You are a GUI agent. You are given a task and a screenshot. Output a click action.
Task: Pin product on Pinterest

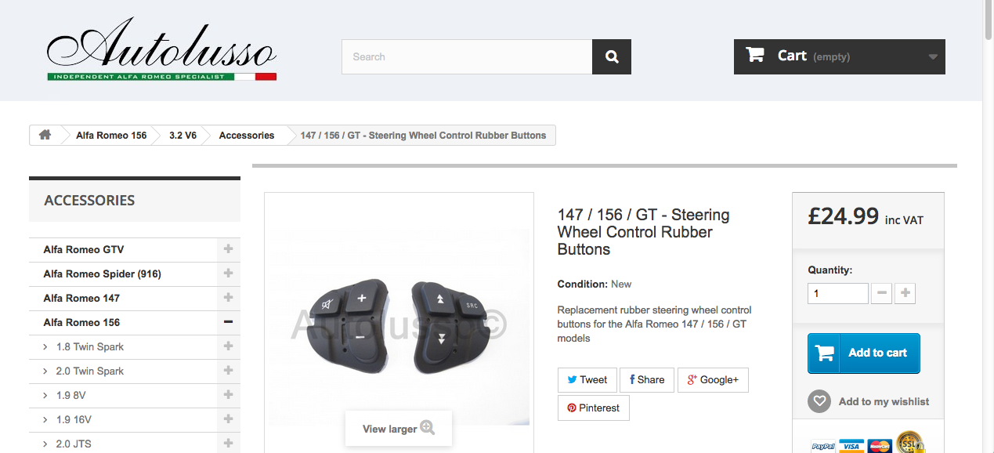(x=593, y=408)
